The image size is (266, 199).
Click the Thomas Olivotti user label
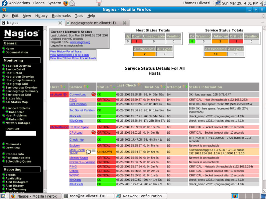(x=196, y=3)
